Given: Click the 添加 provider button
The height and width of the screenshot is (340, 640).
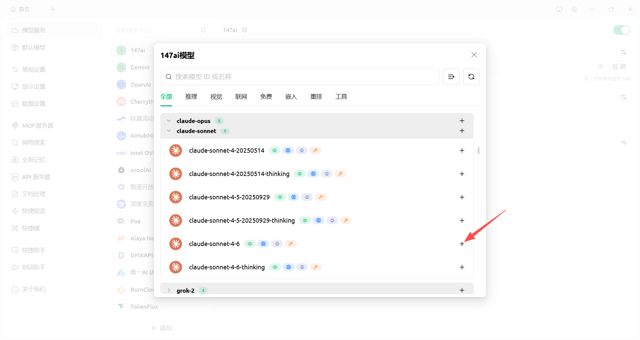Looking at the screenshot, I should (161, 328).
